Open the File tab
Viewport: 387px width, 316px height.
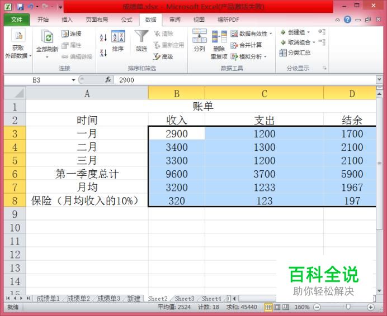point(17,20)
